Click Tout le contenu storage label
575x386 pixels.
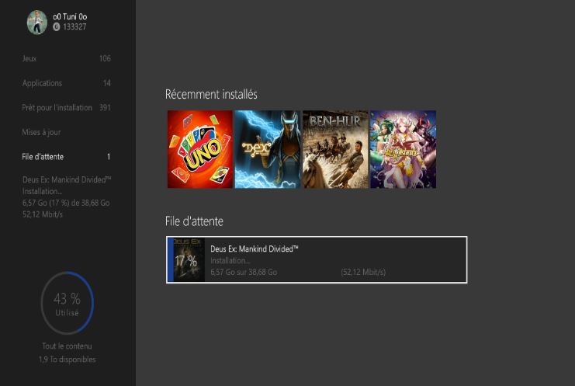coord(67,346)
